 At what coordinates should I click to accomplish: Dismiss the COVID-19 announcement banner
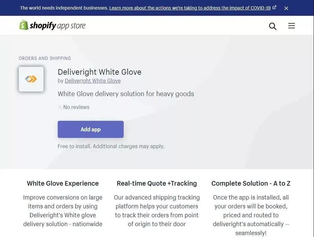(286, 8)
